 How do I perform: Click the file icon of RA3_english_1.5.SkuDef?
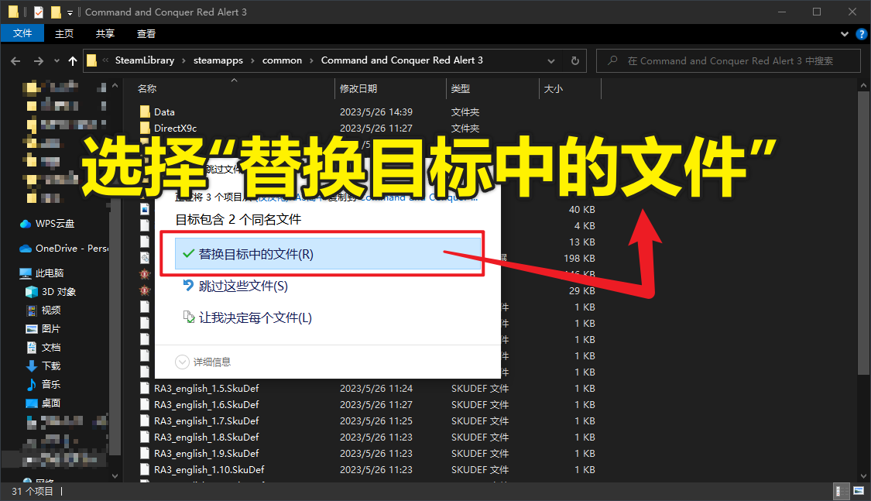pyautogui.click(x=145, y=388)
